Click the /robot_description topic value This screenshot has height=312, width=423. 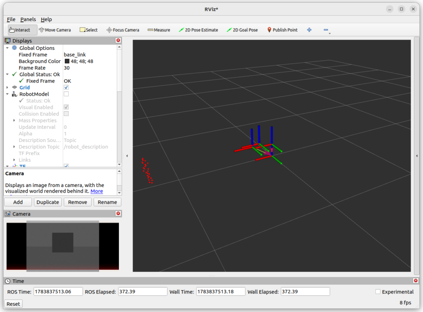click(x=86, y=147)
